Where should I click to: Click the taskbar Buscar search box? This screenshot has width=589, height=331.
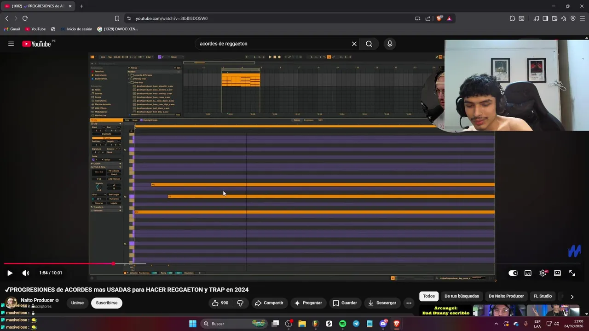[x=234, y=324]
